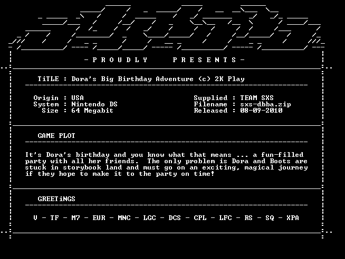Click the 'Released' label
This screenshot has width=345, height=259.
click(210, 111)
